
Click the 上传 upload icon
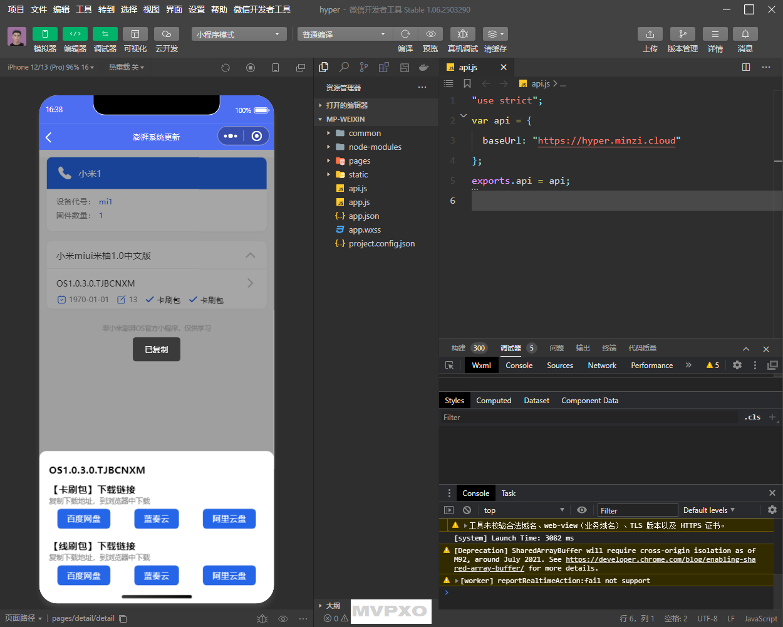click(x=650, y=34)
